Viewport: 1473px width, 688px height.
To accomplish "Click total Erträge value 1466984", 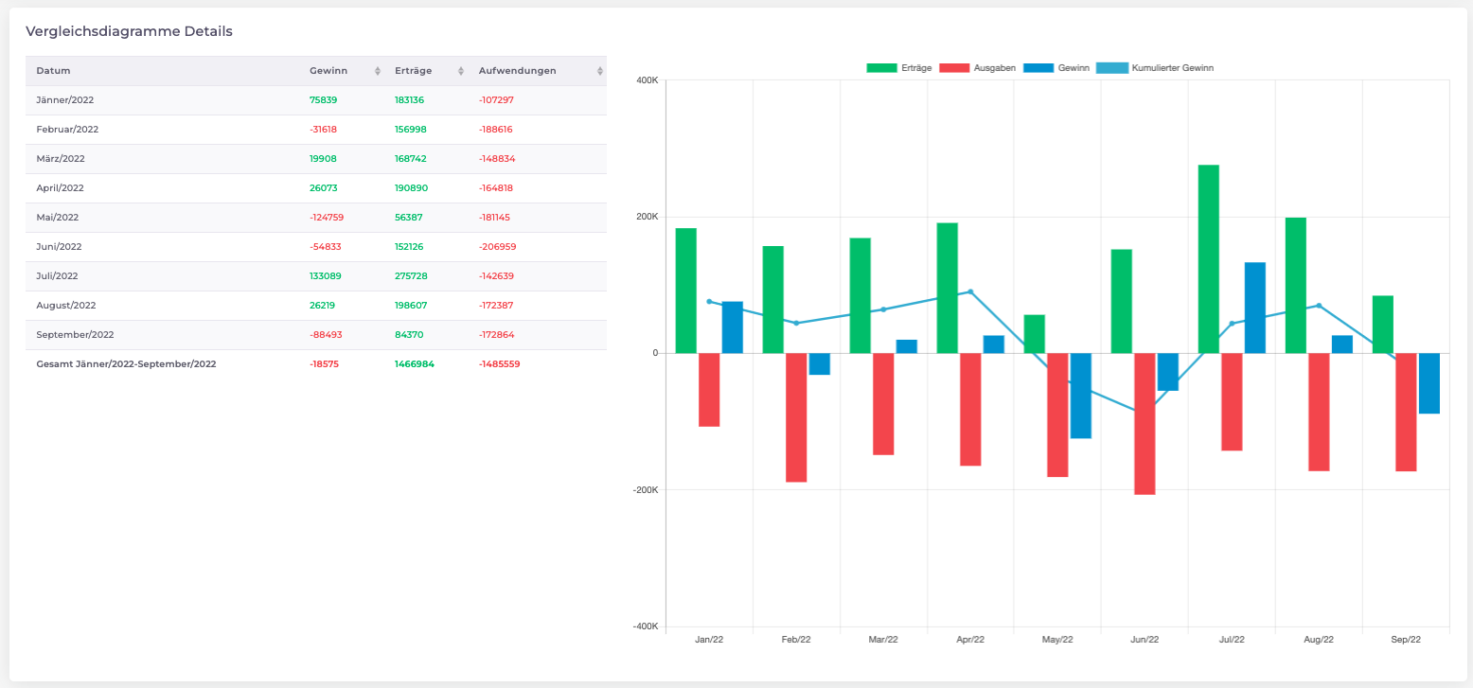I will coord(415,363).
